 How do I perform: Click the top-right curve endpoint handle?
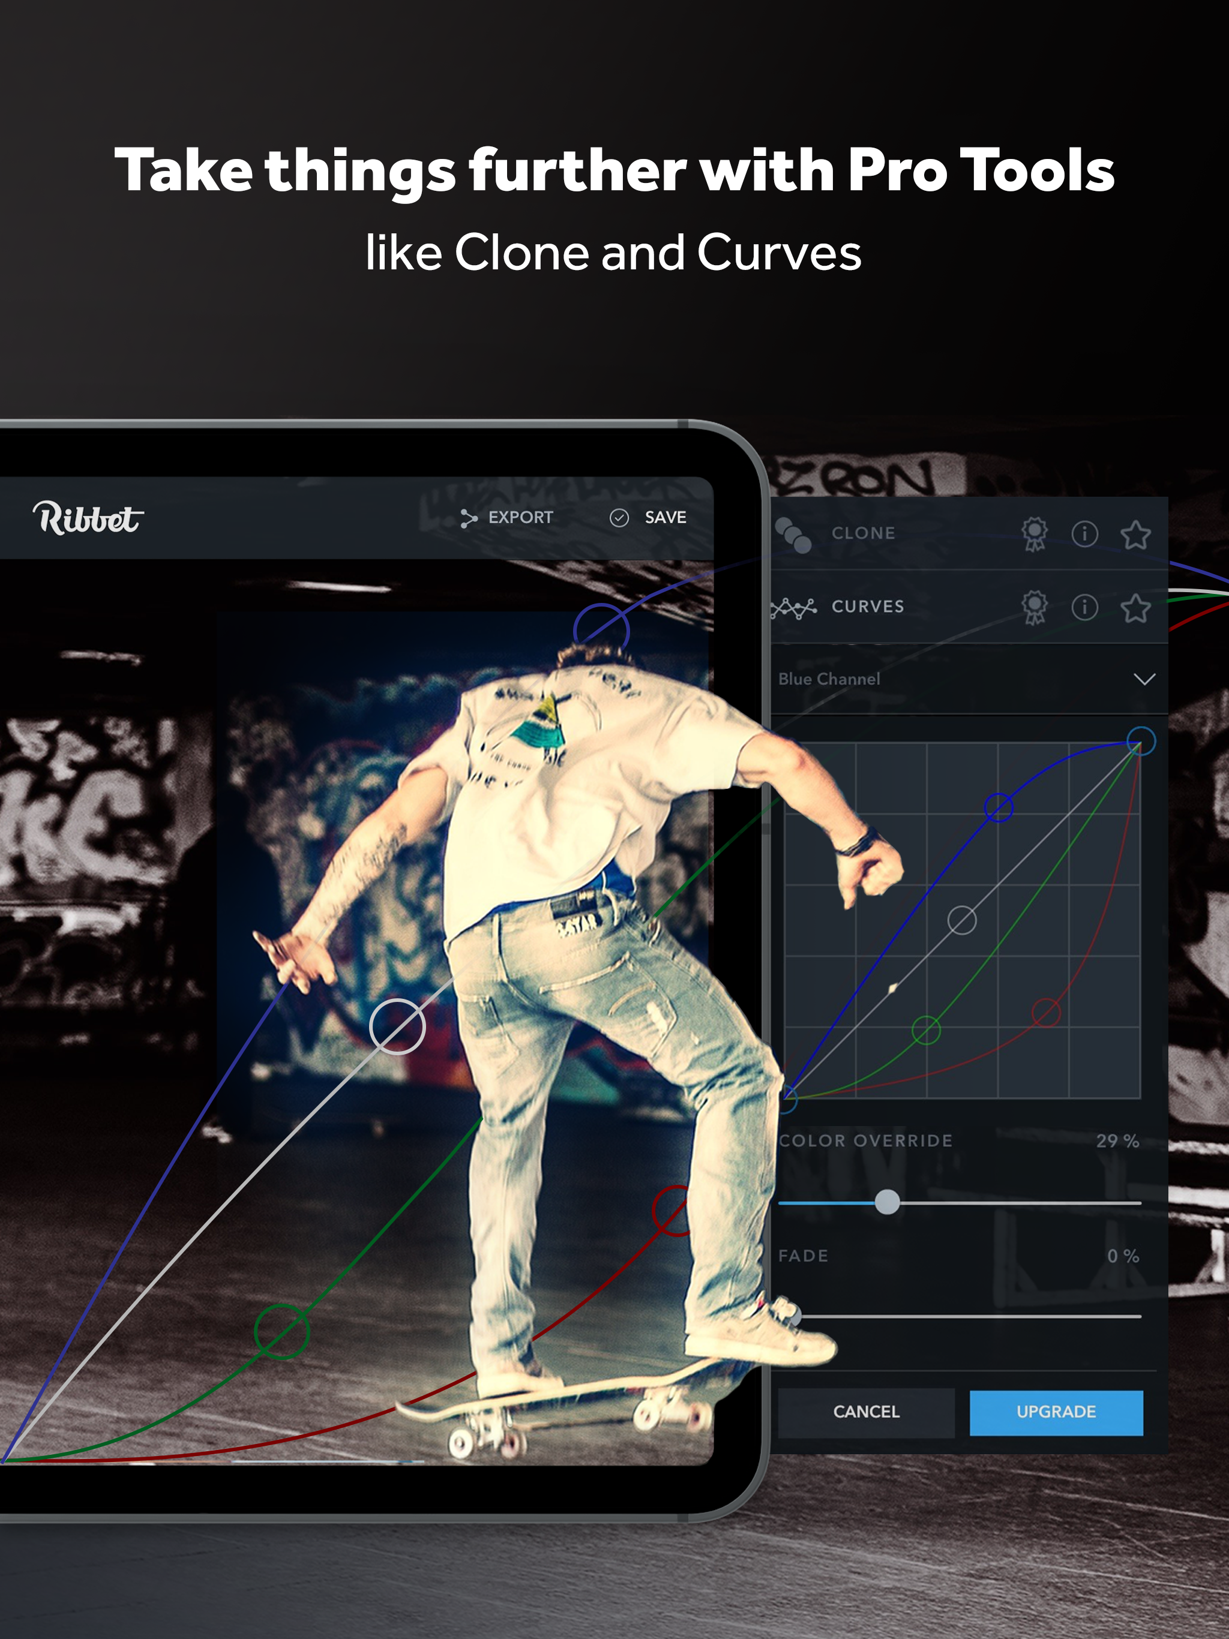1141,741
